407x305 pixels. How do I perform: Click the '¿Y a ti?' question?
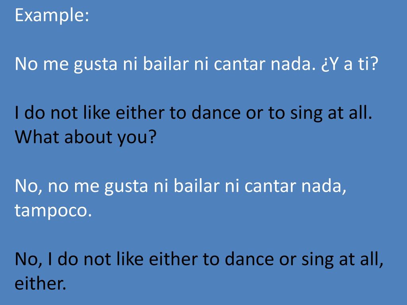coord(350,64)
